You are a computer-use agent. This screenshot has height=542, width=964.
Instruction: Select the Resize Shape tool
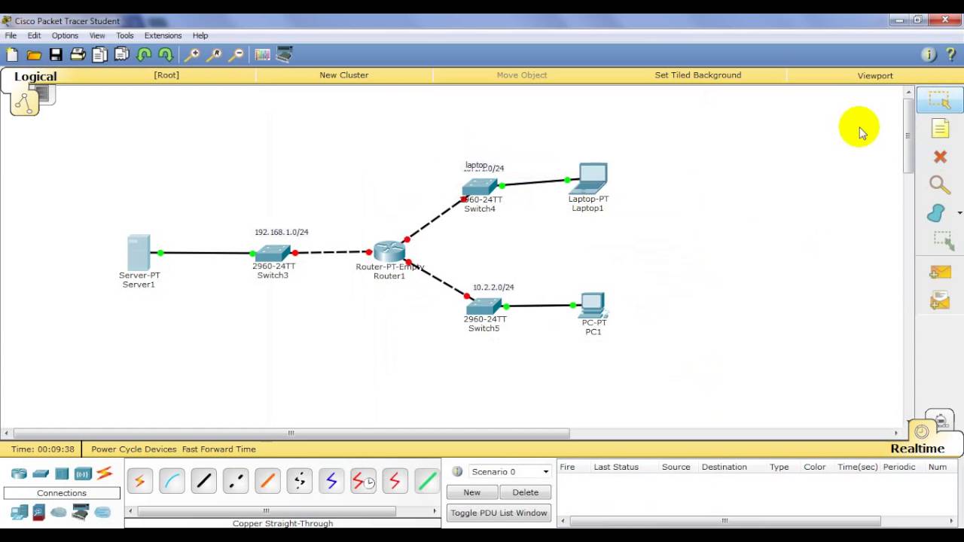tap(943, 241)
